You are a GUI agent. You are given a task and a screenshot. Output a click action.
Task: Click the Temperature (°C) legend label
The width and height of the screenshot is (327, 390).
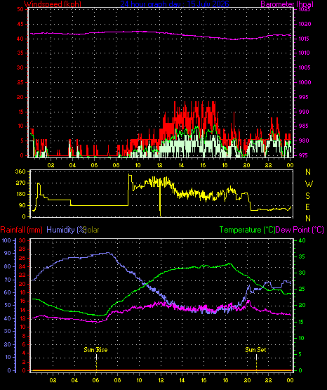point(248,230)
